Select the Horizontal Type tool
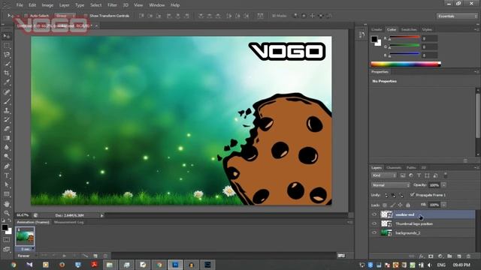 7,175
